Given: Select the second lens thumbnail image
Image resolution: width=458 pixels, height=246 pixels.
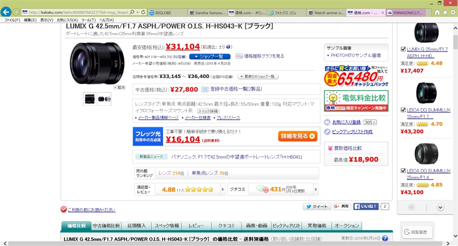Looking at the screenshot, I should point(104,99).
